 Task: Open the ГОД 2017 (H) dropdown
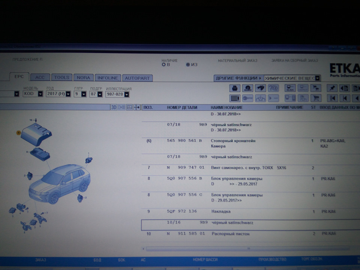68,94
